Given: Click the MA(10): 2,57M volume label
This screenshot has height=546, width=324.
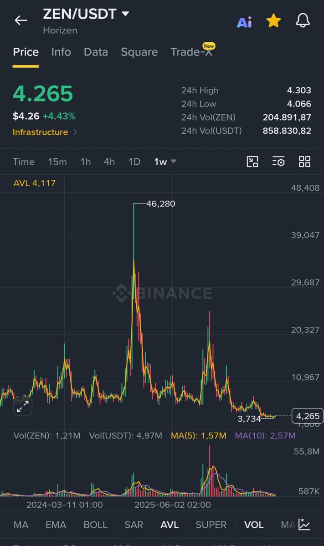Looking at the screenshot, I should pos(265,436).
